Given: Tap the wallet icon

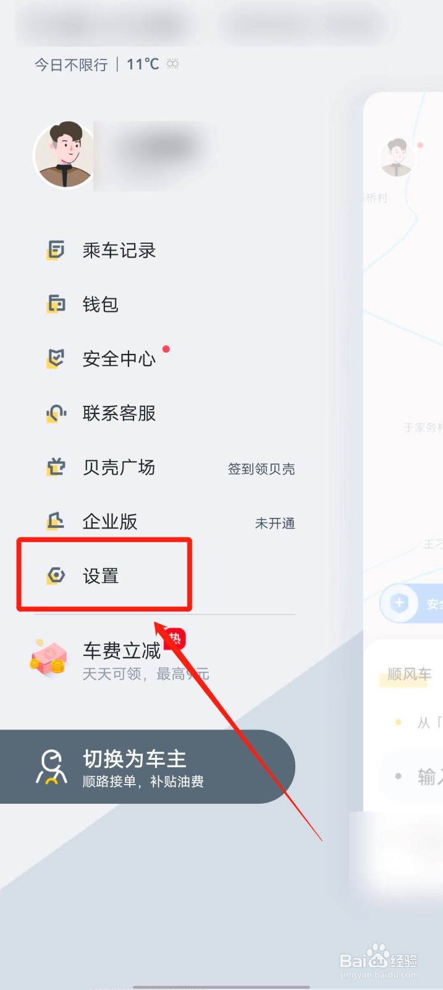Looking at the screenshot, I should pyautogui.click(x=56, y=304).
